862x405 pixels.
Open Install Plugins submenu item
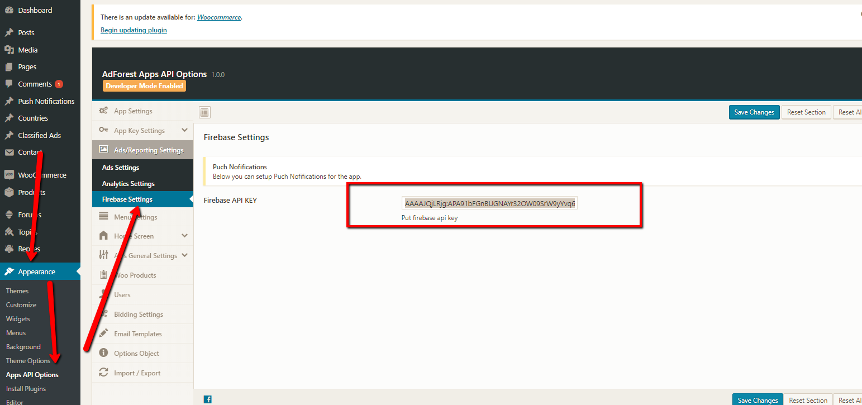tap(26, 389)
